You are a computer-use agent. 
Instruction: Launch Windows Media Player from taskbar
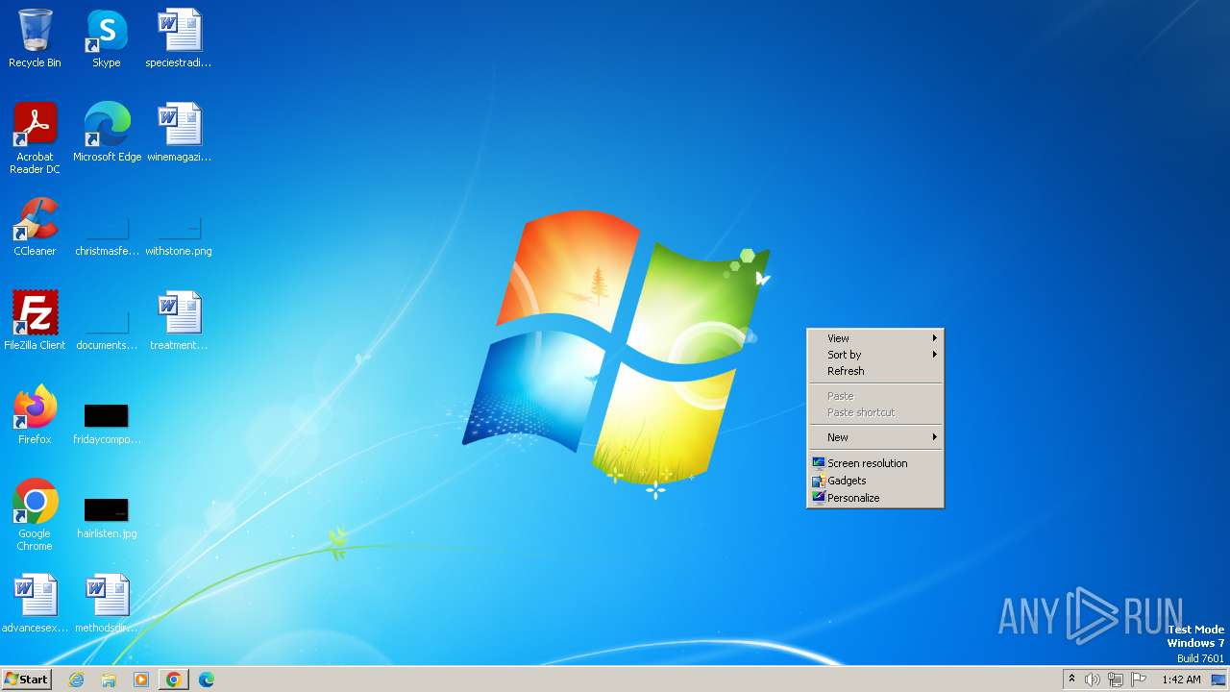[x=141, y=680]
